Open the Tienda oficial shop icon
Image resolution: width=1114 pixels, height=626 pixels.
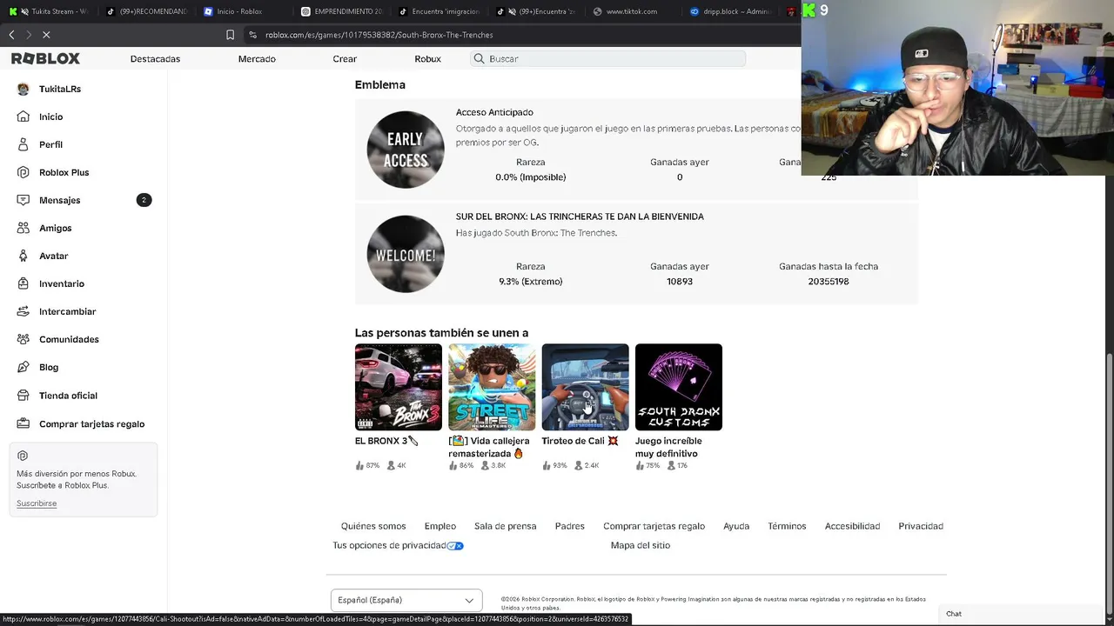pyautogui.click(x=23, y=396)
